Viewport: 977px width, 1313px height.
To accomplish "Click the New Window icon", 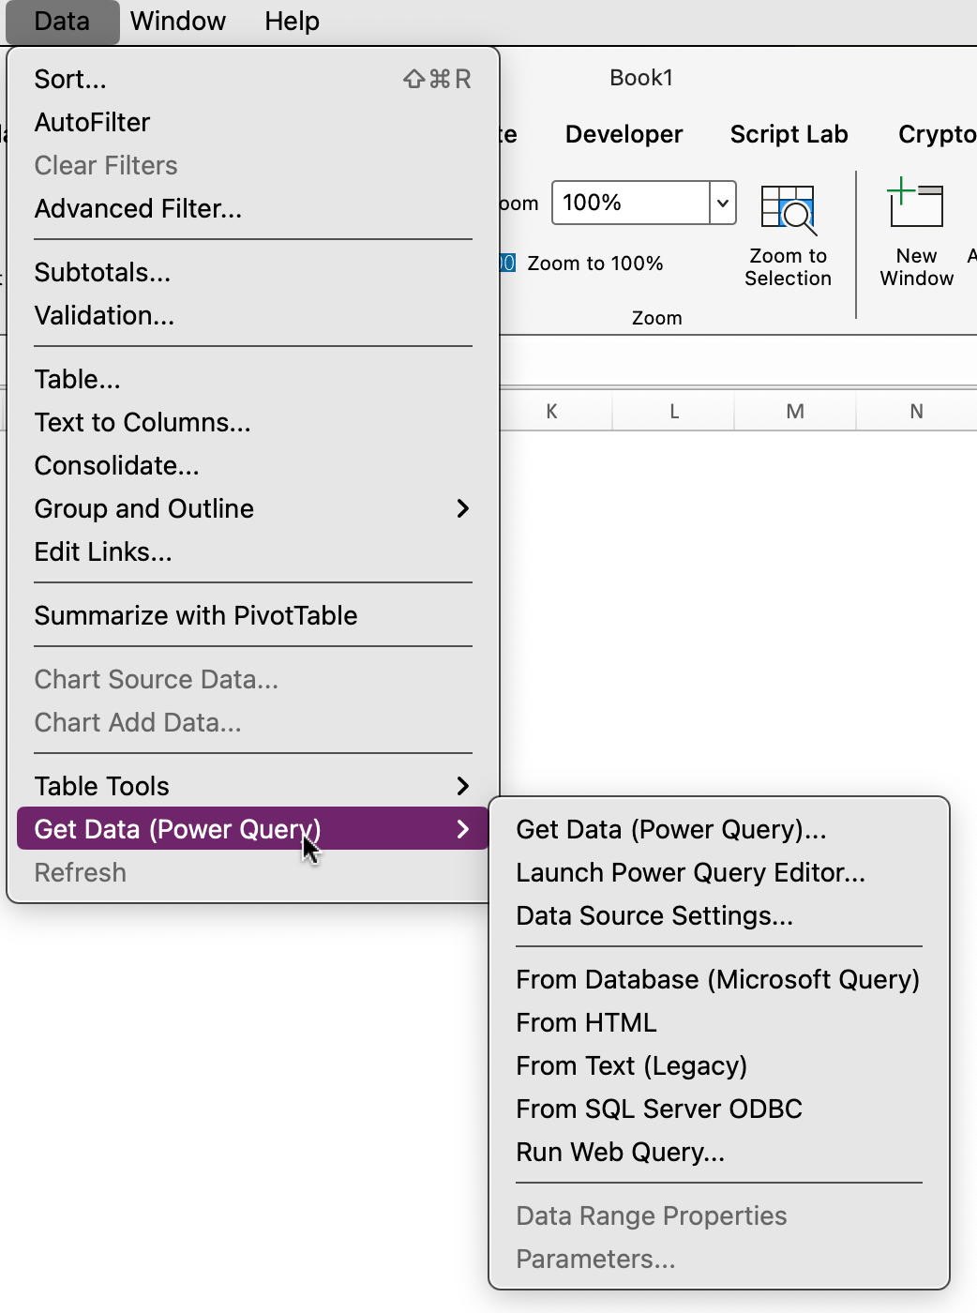I will [x=916, y=204].
